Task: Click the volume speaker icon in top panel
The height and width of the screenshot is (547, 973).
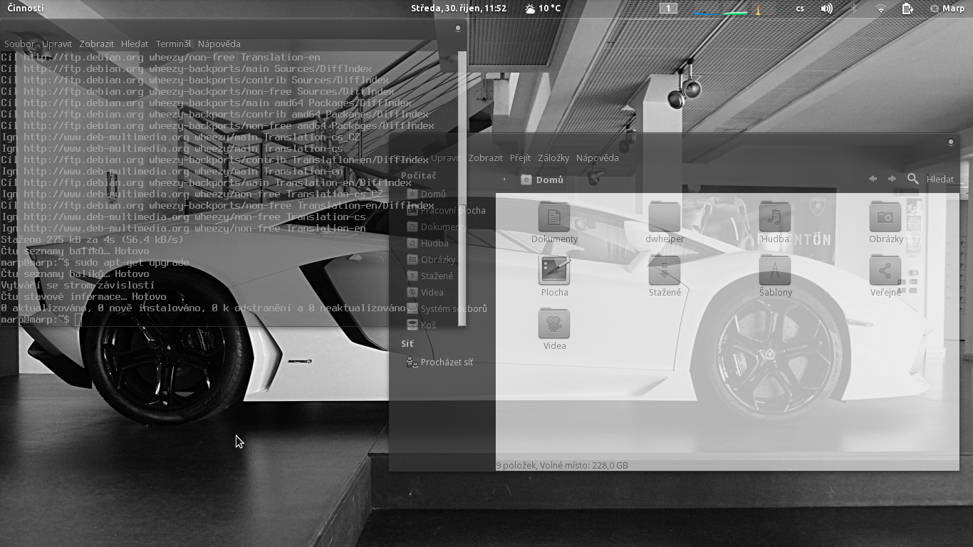Action: (826, 9)
